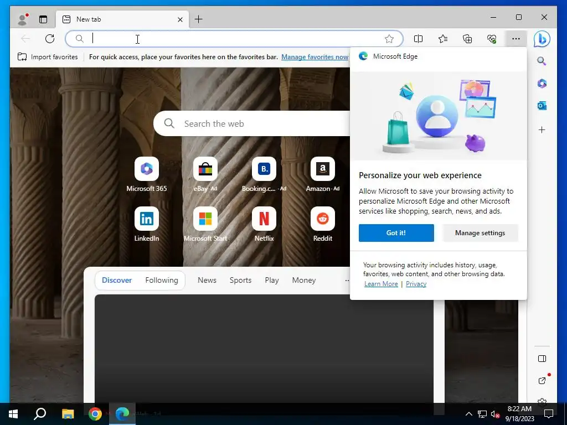Open sidebar Search icon
Image resolution: width=567 pixels, height=425 pixels.
point(542,61)
